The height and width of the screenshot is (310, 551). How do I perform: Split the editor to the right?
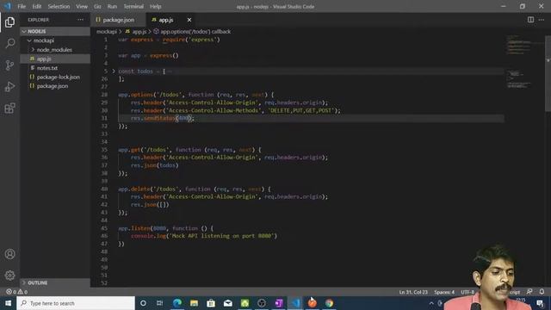point(530,20)
